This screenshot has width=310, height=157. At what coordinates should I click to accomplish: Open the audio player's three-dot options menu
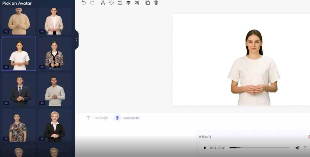pos(305,148)
